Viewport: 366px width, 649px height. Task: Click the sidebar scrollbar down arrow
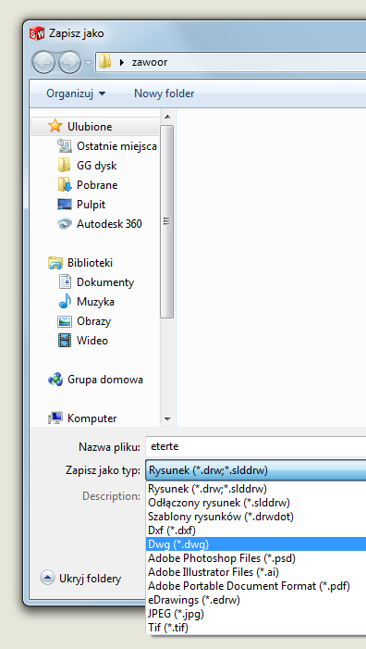(x=167, y=418)
